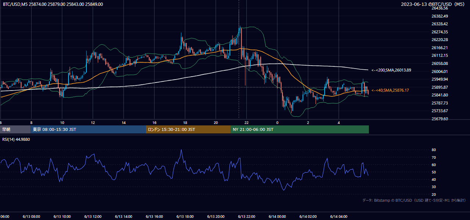
Task: Click hour label 18 under the price chart
Action: click(185, 122)
